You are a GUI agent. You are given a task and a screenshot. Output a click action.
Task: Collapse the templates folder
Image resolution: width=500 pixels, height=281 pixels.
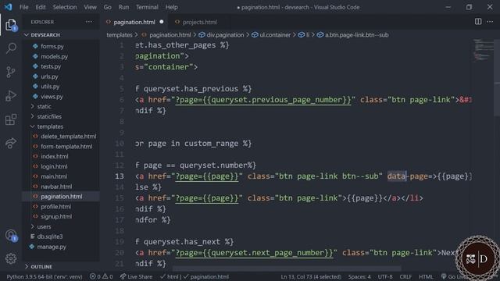(x=50, y=126)
